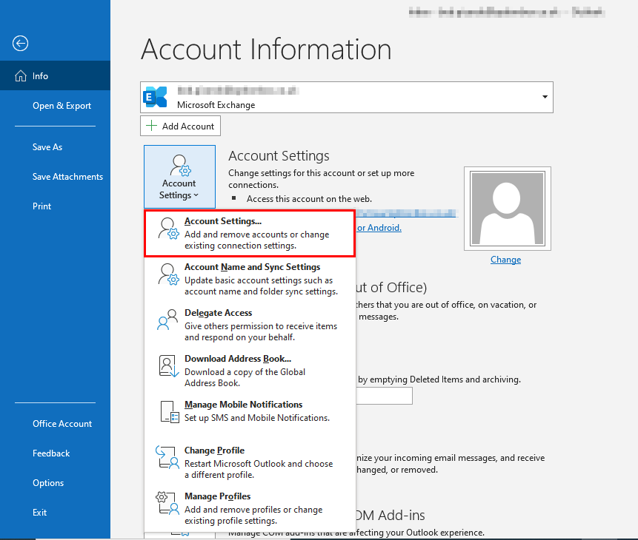
Task: Click the Manage Profiles gear icon
Action: (x=167, y=504)
